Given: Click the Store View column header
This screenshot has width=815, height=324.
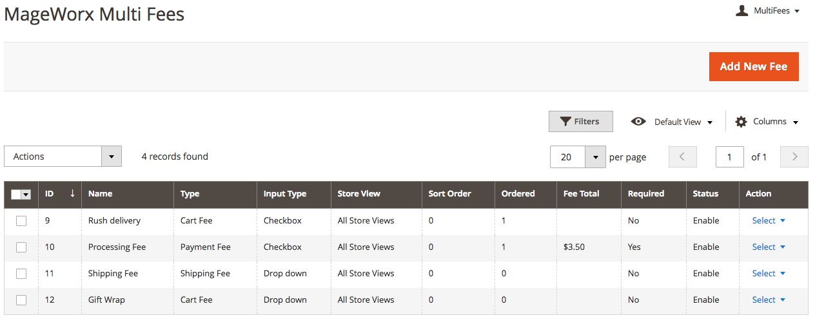Looking at the screenshot, I should point(377,193).
